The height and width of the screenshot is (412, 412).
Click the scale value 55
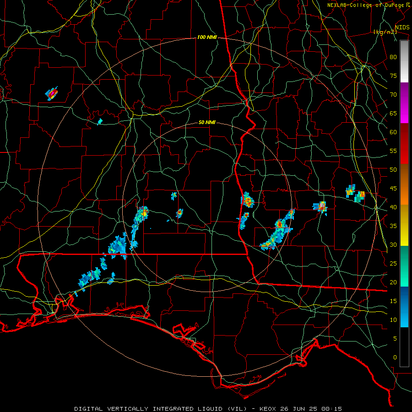[393, 151]
